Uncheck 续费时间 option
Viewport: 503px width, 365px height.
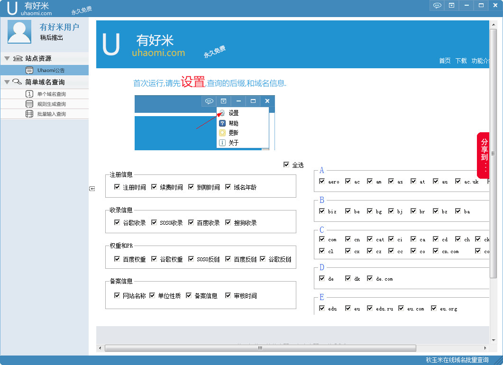(154, 187)
